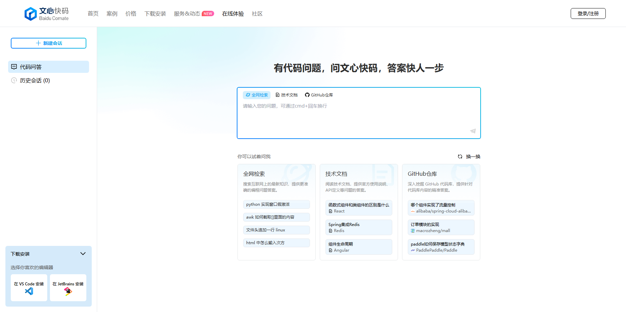Select the 全网检索 search mode tab
The width and height of the screenshot is (626, 312).
[257, 95]
